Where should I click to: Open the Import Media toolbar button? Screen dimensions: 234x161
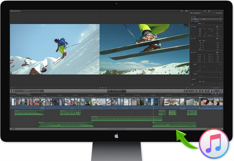[x=12, y=91]
